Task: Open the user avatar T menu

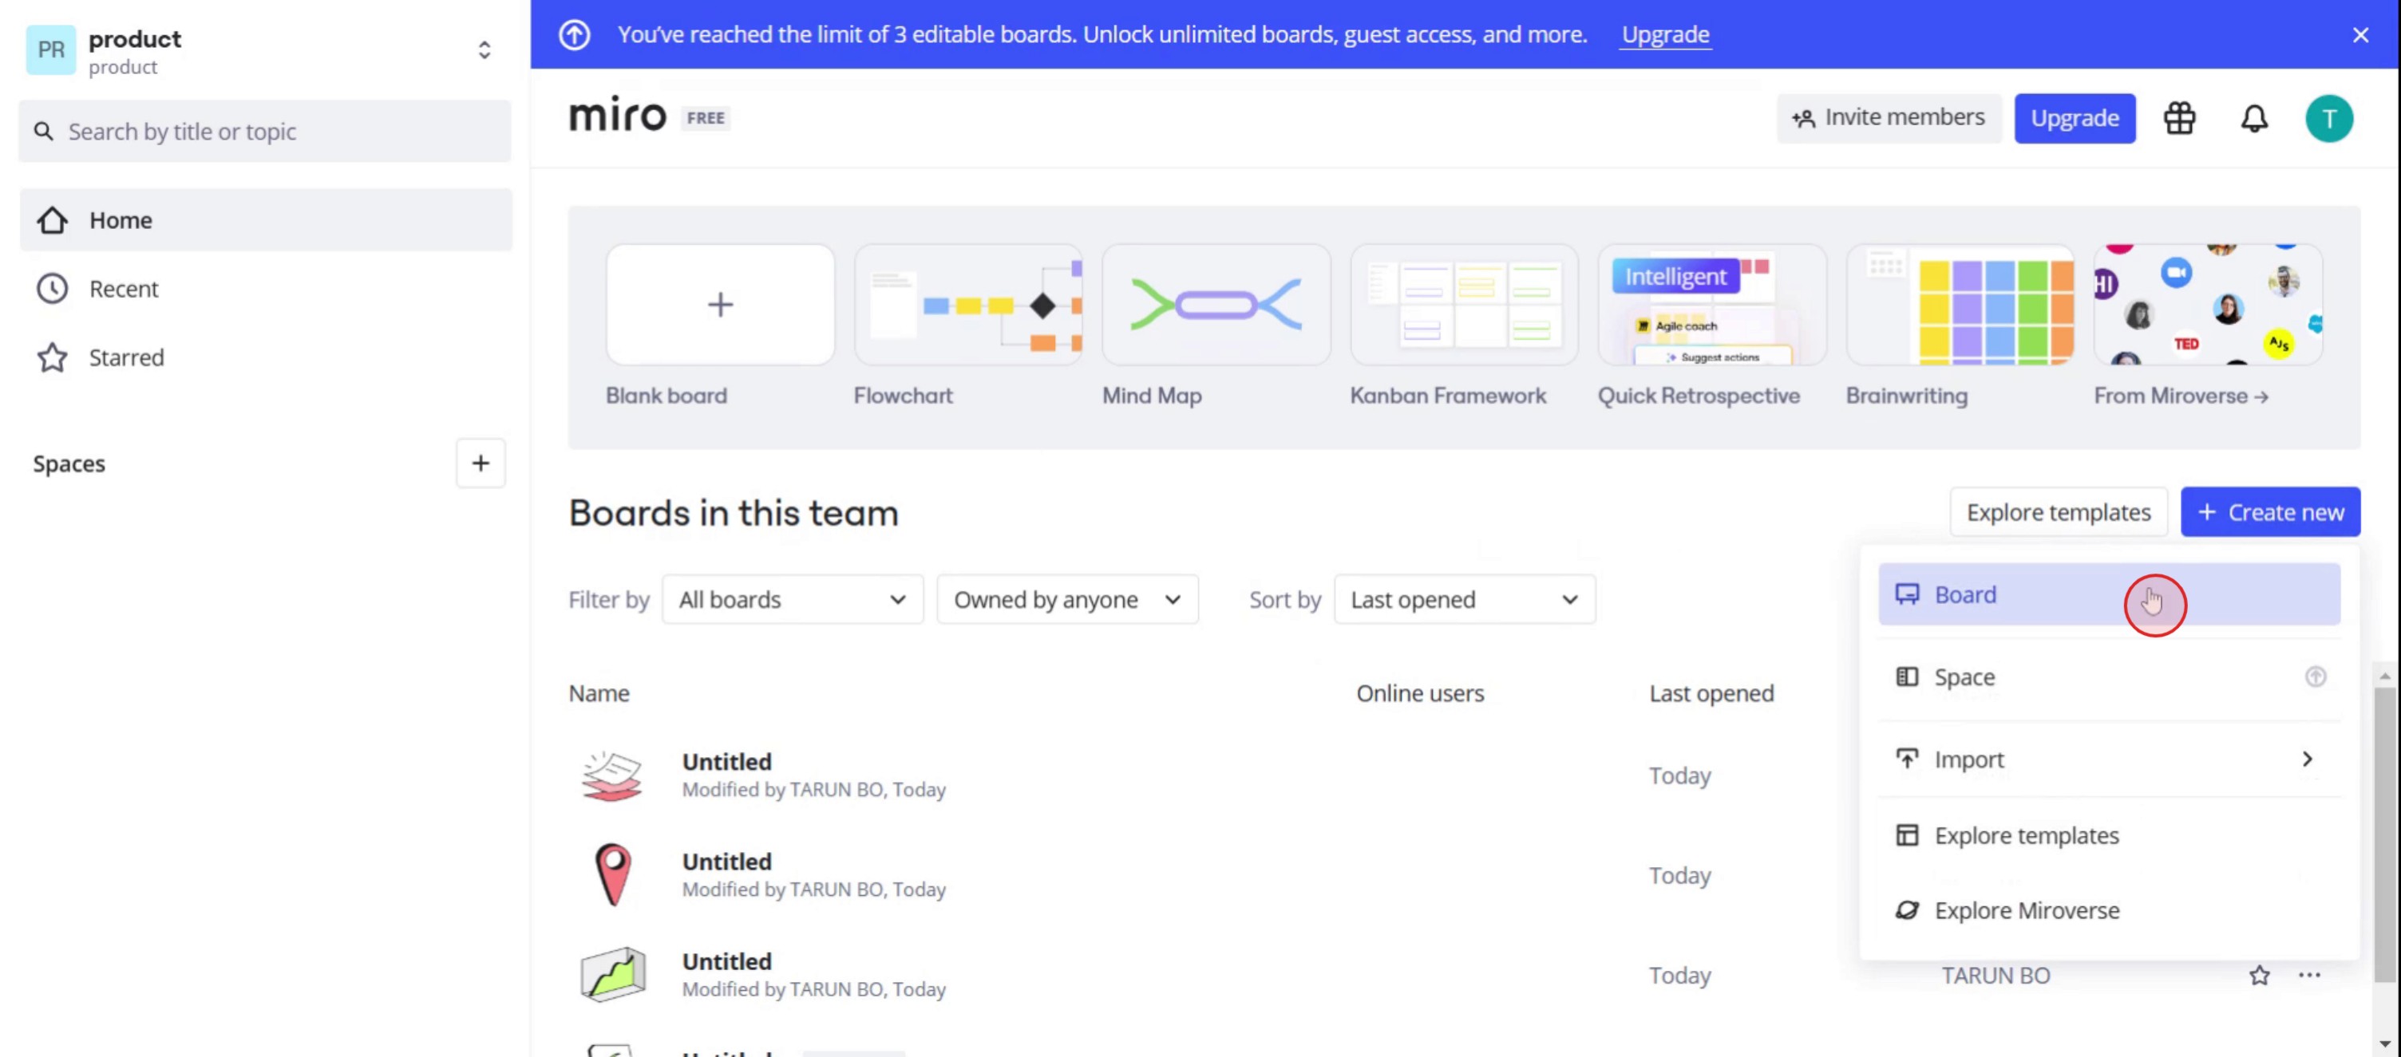Action: point(2328,118)
